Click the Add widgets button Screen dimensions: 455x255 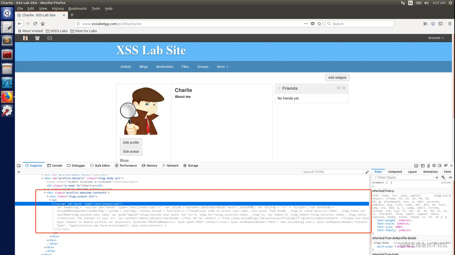tap(337, 77)
